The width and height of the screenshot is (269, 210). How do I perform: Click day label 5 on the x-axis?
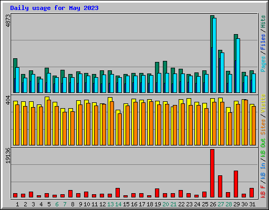click(x=49, y=204)
